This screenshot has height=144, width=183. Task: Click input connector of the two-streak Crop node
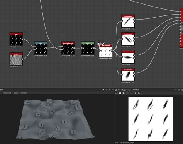(x=122, y=39)
